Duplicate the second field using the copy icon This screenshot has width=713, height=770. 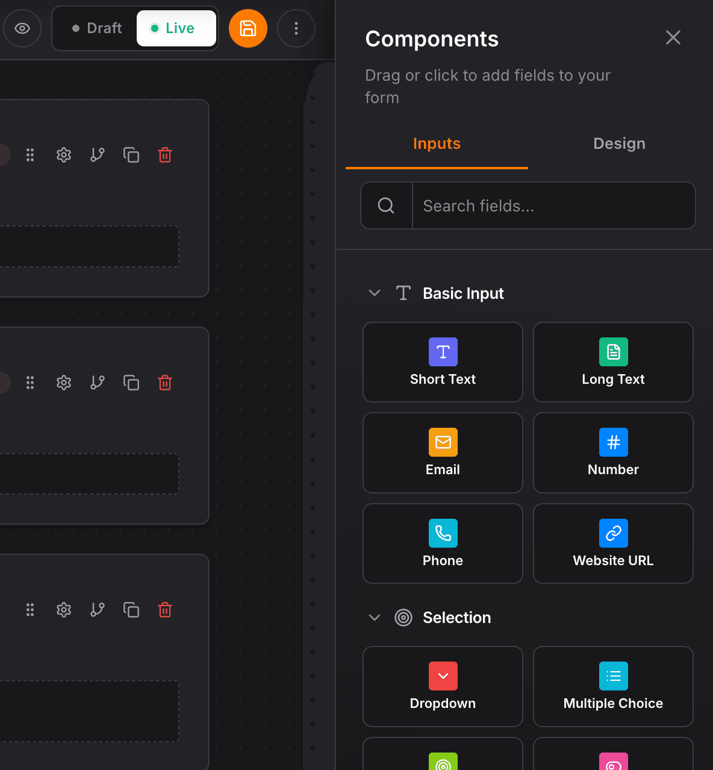pos(131,383)
